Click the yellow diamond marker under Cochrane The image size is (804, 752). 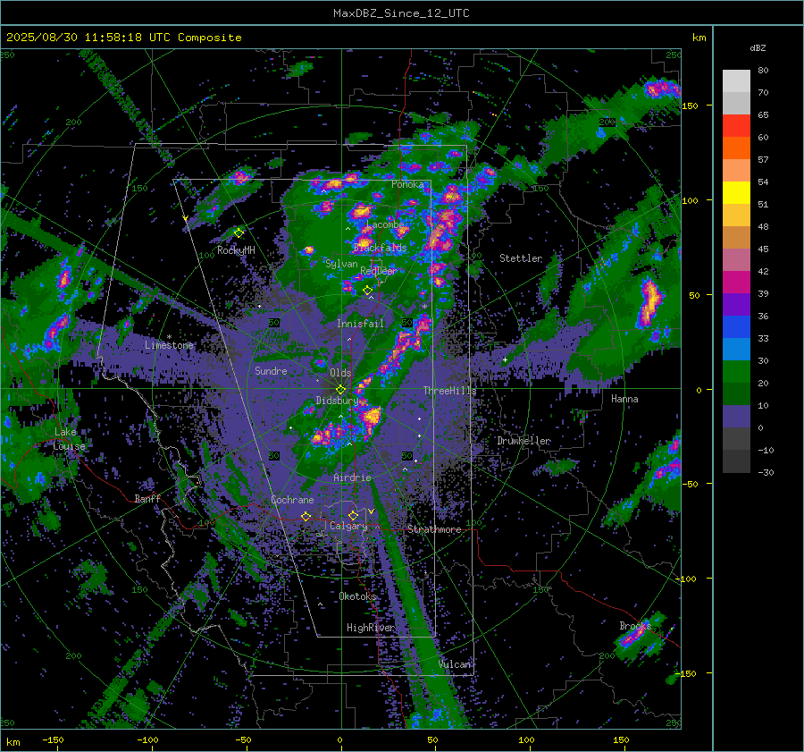pos(306,516)
